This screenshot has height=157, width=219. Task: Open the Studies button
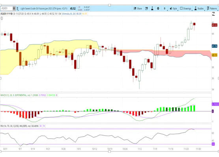click(199, 9)
